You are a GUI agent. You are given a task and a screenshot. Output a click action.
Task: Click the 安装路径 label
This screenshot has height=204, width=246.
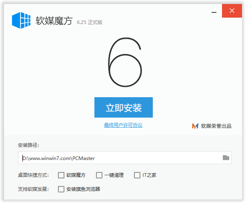[x=28, y=146]
